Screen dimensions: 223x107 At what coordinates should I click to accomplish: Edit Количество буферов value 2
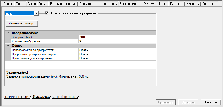click(x=117, y=41)
